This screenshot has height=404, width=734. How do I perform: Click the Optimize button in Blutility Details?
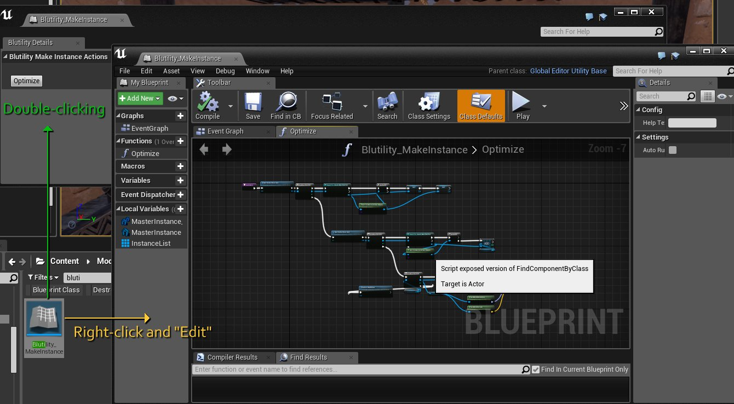27,81
